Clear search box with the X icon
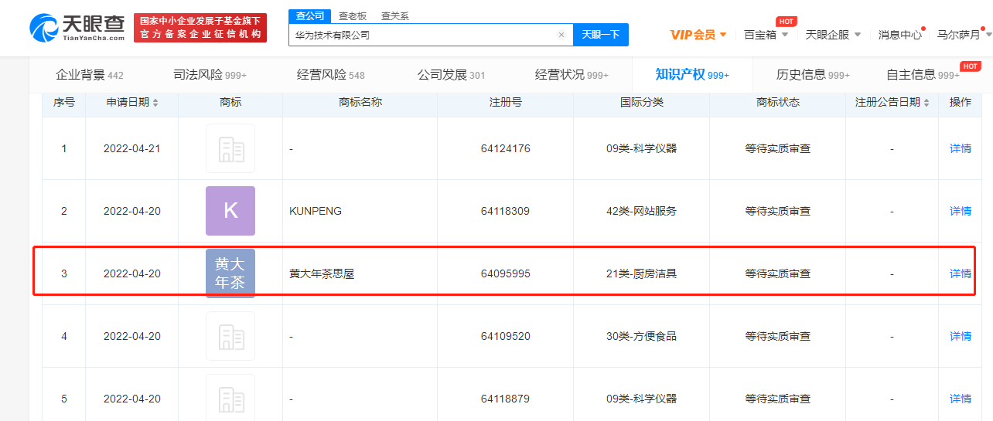Viewport: 993px width, 421px height. click(561, 35)
